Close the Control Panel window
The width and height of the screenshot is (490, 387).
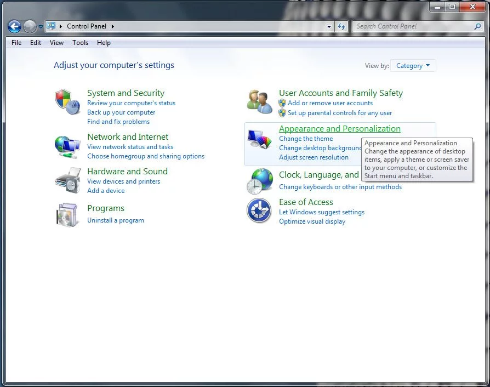pyautogui.click(x=472, y=7)
